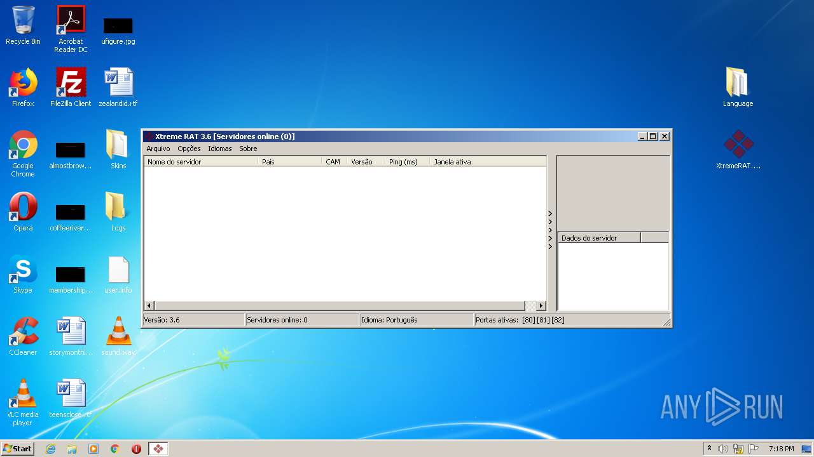Show hidden system tray icons
Viewport: 814px width, 457px height.
[709, 449]
